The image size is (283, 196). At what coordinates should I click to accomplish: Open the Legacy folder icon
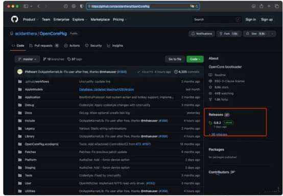tap(20, 129)
